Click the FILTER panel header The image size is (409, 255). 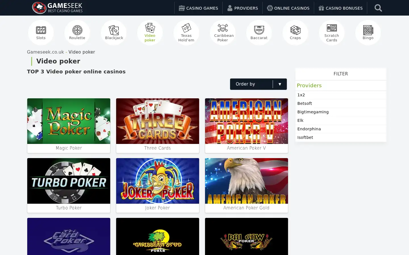click(341, 74)
